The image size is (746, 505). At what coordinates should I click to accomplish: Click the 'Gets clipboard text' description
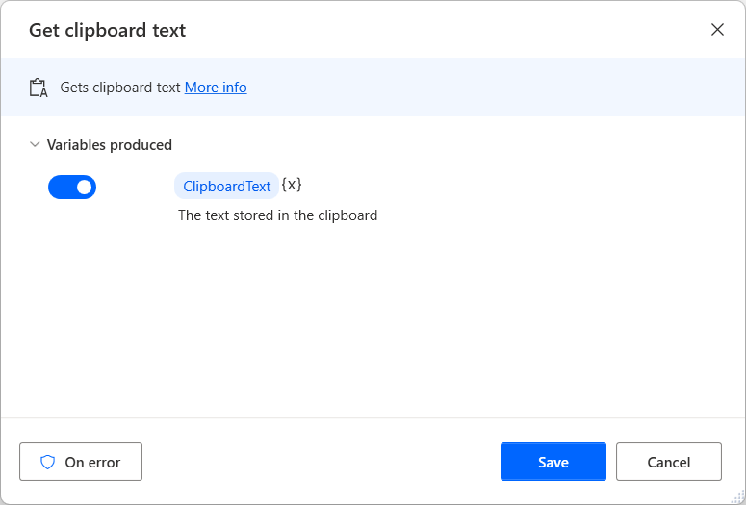click(x=120, y=88)
